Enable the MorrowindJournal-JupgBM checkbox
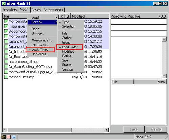 coord(6,72)
